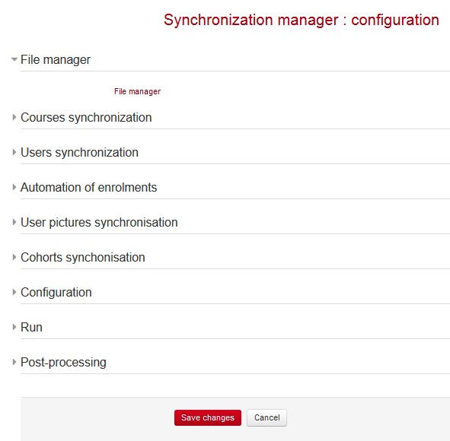Expand Cohorts synchonisation arrow
450x441 pixels.
pyautogui.click(x=14, y=257)
